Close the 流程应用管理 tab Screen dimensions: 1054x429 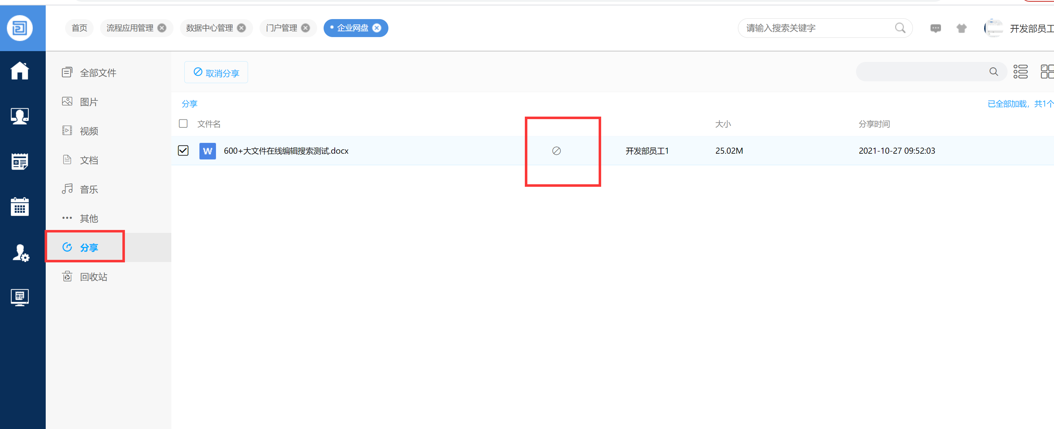pyautogui.click(x=162, y=28)
